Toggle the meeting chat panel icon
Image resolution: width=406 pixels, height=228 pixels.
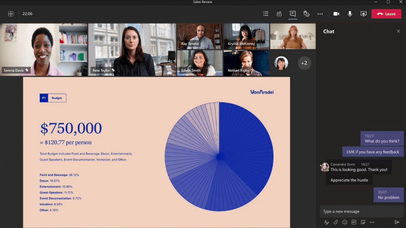(293, 14)
